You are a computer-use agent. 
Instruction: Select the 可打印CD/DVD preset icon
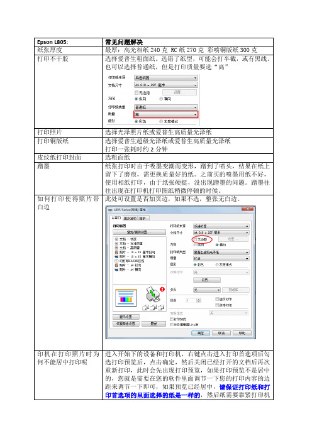point(116,261)
